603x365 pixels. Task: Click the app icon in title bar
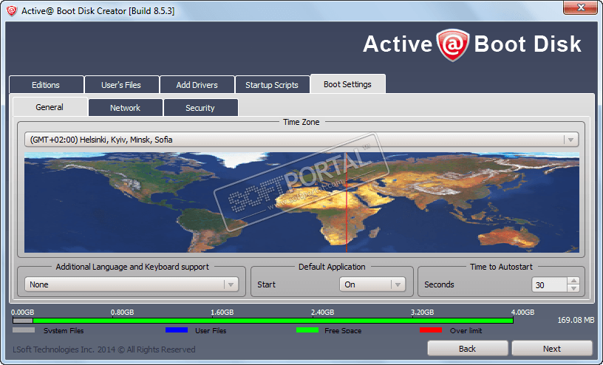click(x=12, y=11)
